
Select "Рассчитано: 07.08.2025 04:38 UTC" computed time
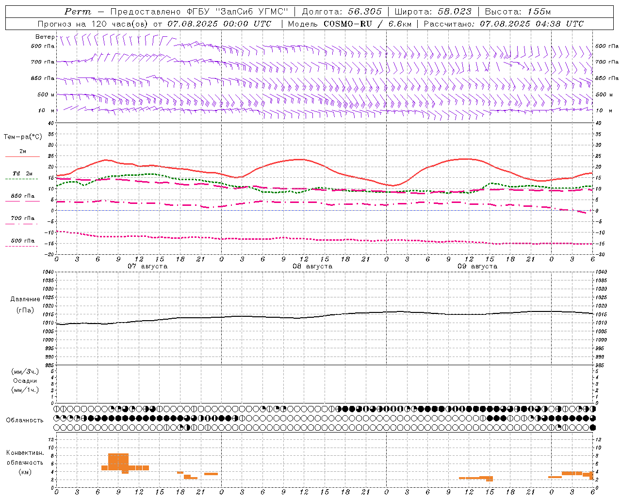tap(504, 24)
